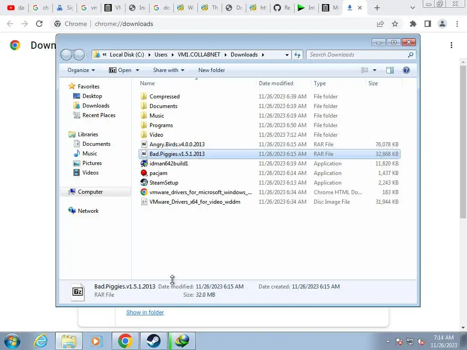467x350 pixels.
Task: Click the share page icon in Chrome
Action: pos(380,24)
